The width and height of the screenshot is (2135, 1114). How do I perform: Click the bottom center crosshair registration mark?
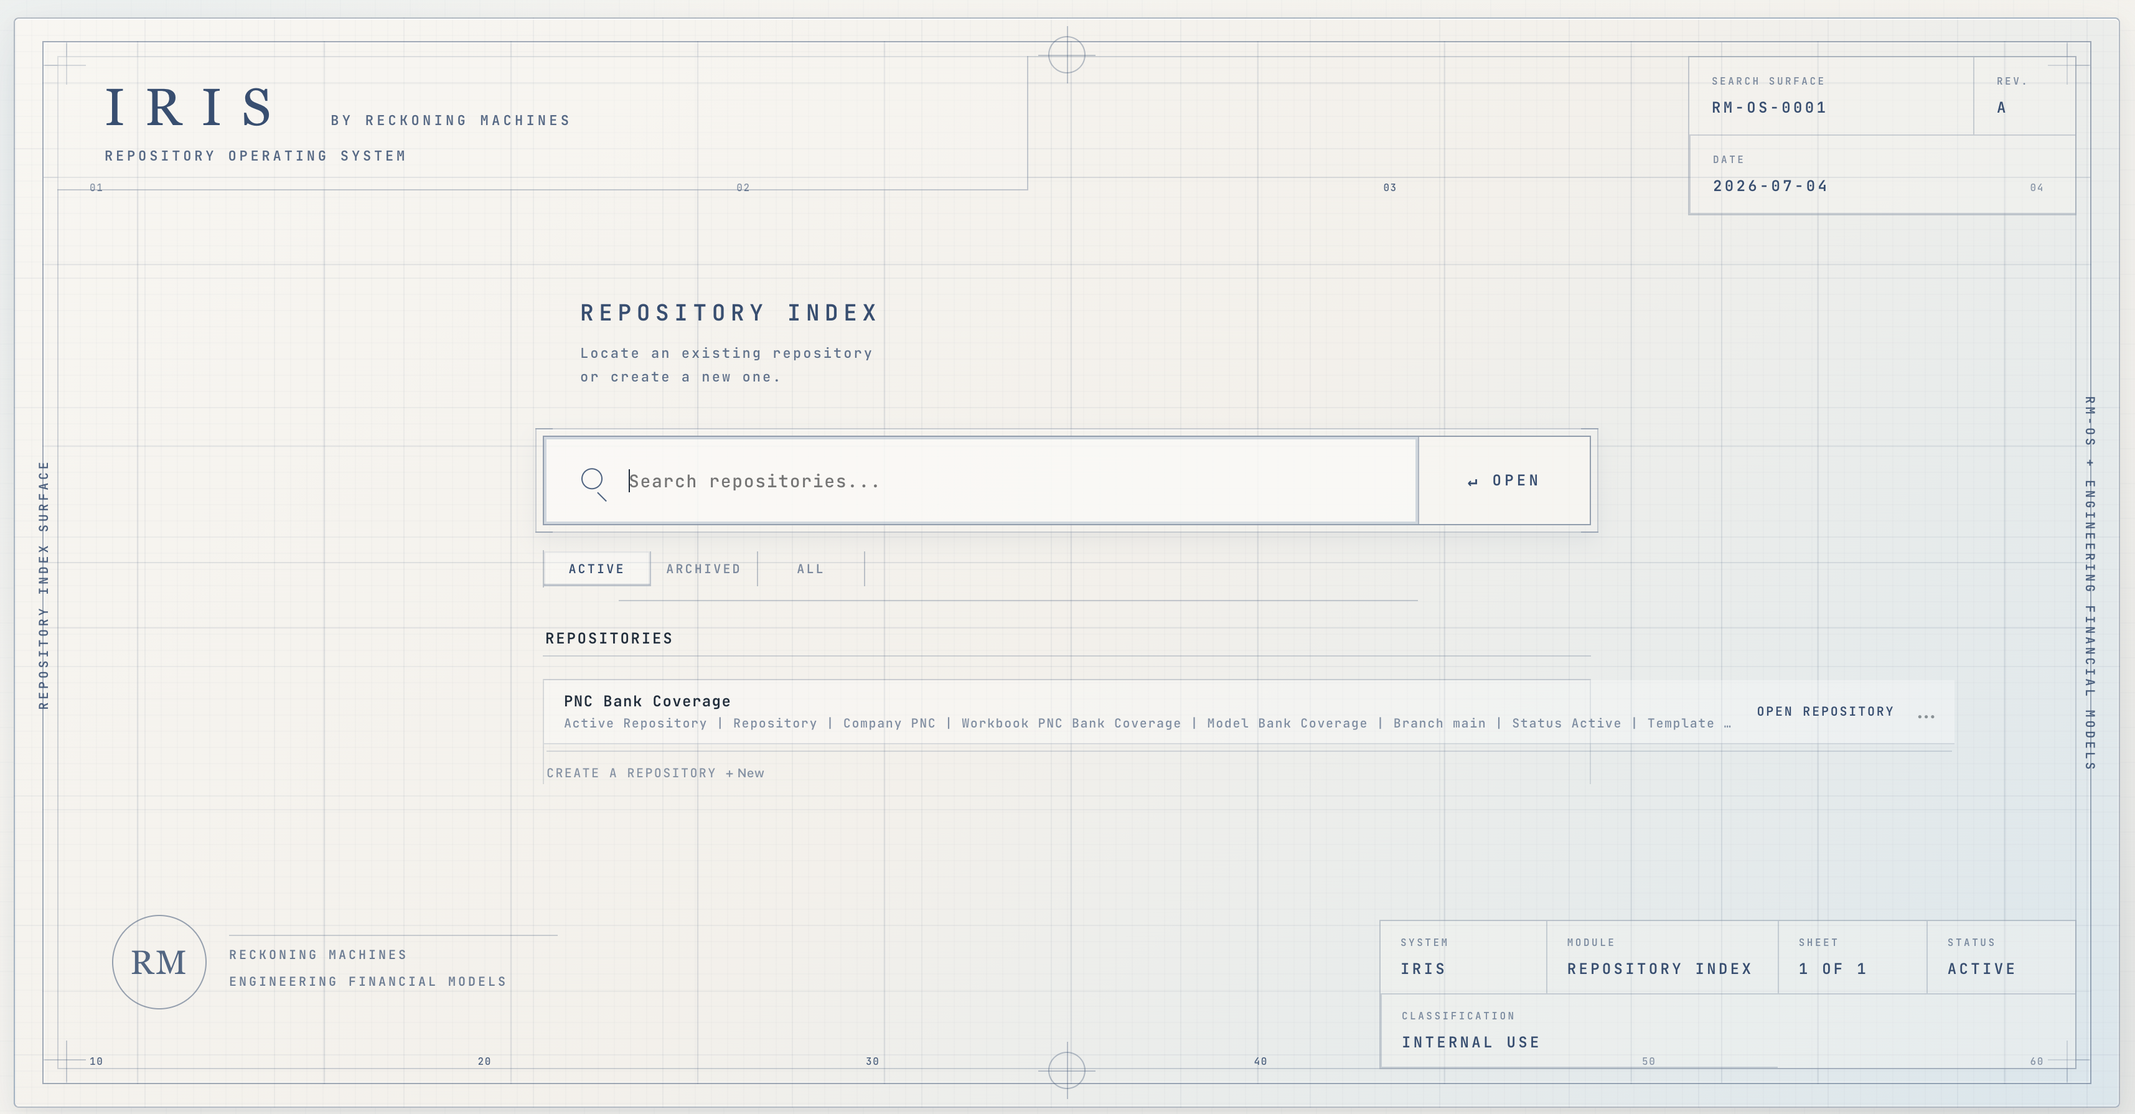[x=1067, y=1070]
